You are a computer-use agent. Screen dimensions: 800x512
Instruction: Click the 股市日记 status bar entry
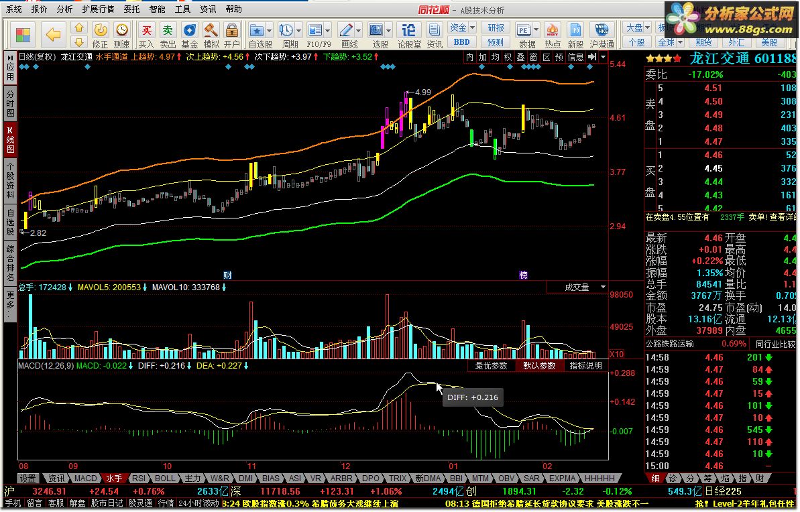[107, 503]
